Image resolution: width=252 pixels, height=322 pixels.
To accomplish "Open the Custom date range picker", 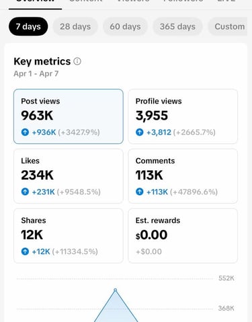I will click(228, 26).
